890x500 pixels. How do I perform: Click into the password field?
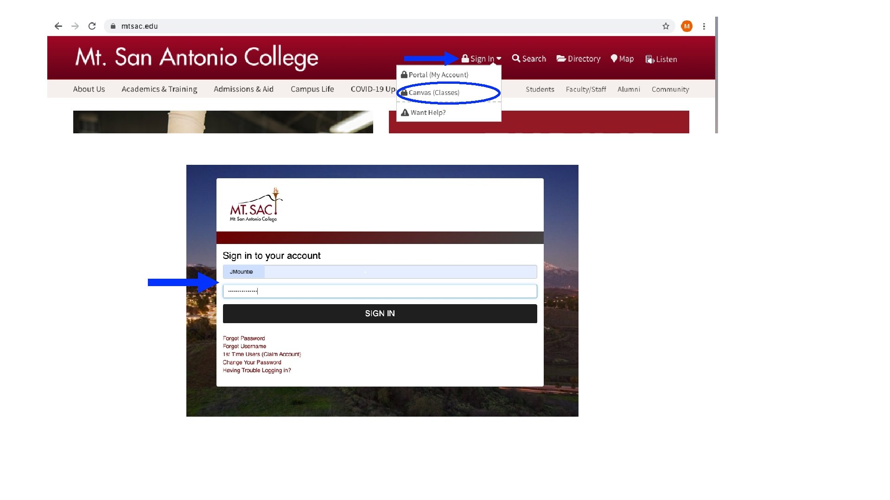click(x=380, y=291)
